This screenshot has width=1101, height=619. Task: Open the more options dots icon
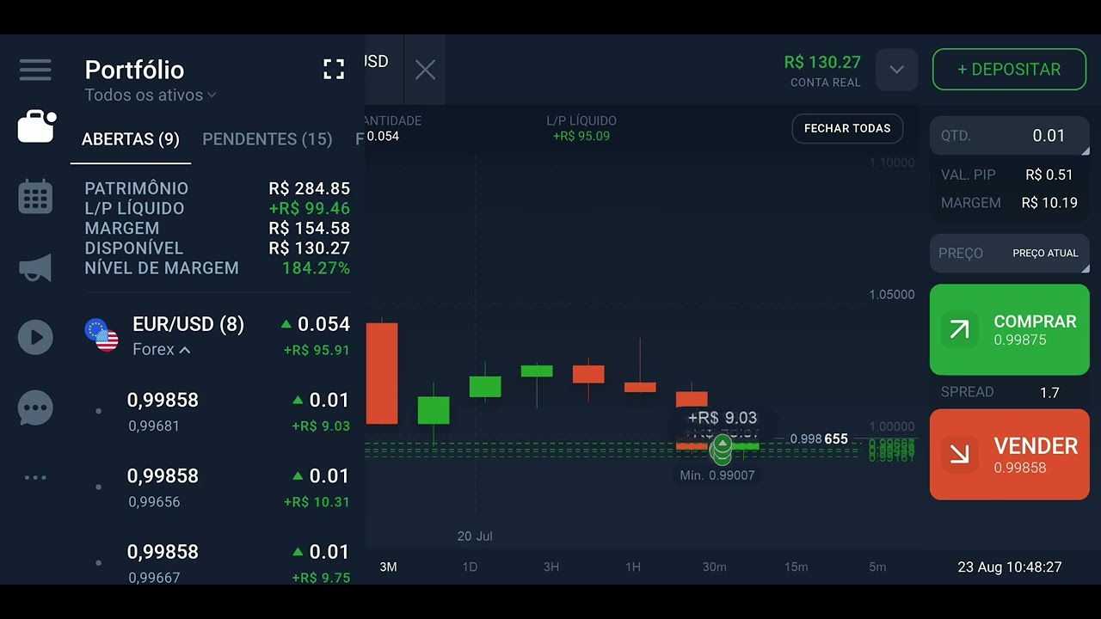coord(35,478)
